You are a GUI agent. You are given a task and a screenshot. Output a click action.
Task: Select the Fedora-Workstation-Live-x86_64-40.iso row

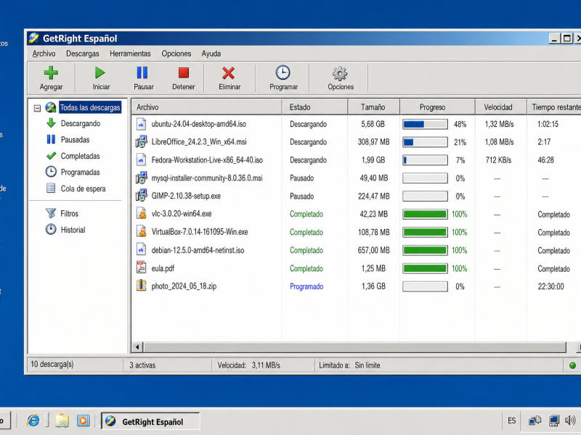356,159
